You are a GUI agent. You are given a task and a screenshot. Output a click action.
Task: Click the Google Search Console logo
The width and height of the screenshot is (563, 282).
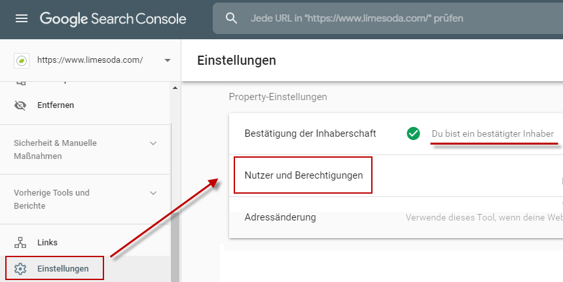click(x=113, y=18)
